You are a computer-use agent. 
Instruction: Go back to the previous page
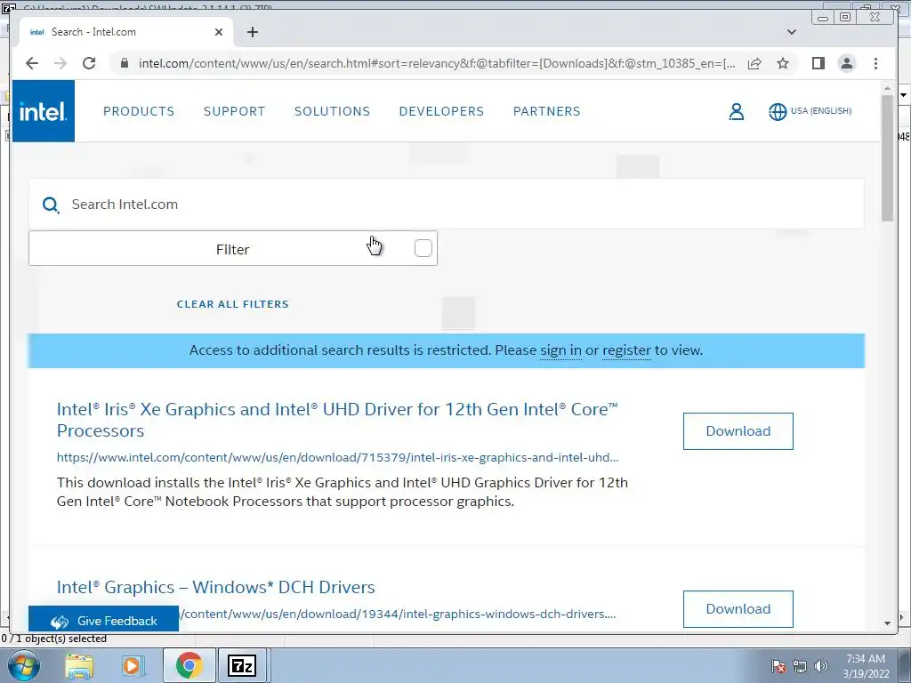(x=32, y=63)
